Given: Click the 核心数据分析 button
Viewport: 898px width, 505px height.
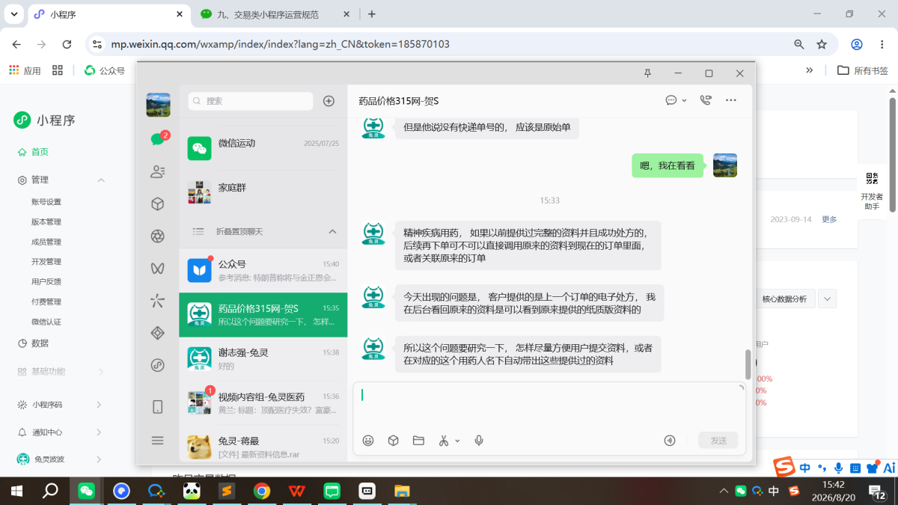Looking at the screenshot, I should 784,299.
